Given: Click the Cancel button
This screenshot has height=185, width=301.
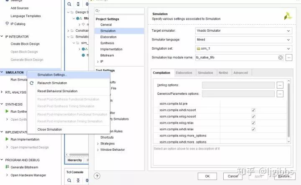Looking at the screenshot, I should click(233, 176).
